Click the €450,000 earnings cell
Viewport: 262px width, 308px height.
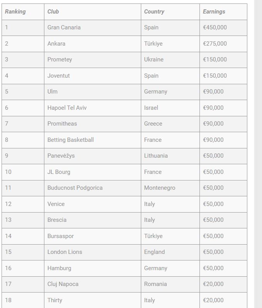point(215,27)
